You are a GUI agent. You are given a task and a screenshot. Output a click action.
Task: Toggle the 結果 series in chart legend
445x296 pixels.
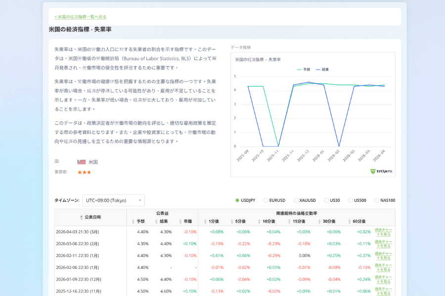322,70
